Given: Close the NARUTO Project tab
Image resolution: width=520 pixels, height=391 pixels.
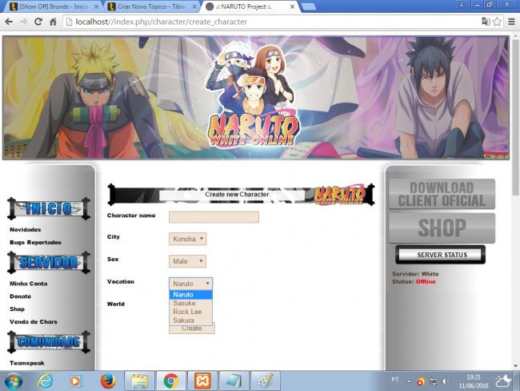Looking at the screenshot, I should [292, 6].
